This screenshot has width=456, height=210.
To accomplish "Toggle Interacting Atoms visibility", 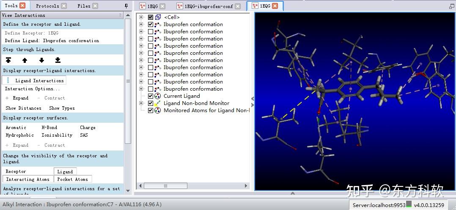I will pyautogui.click(x=28, y=179).
